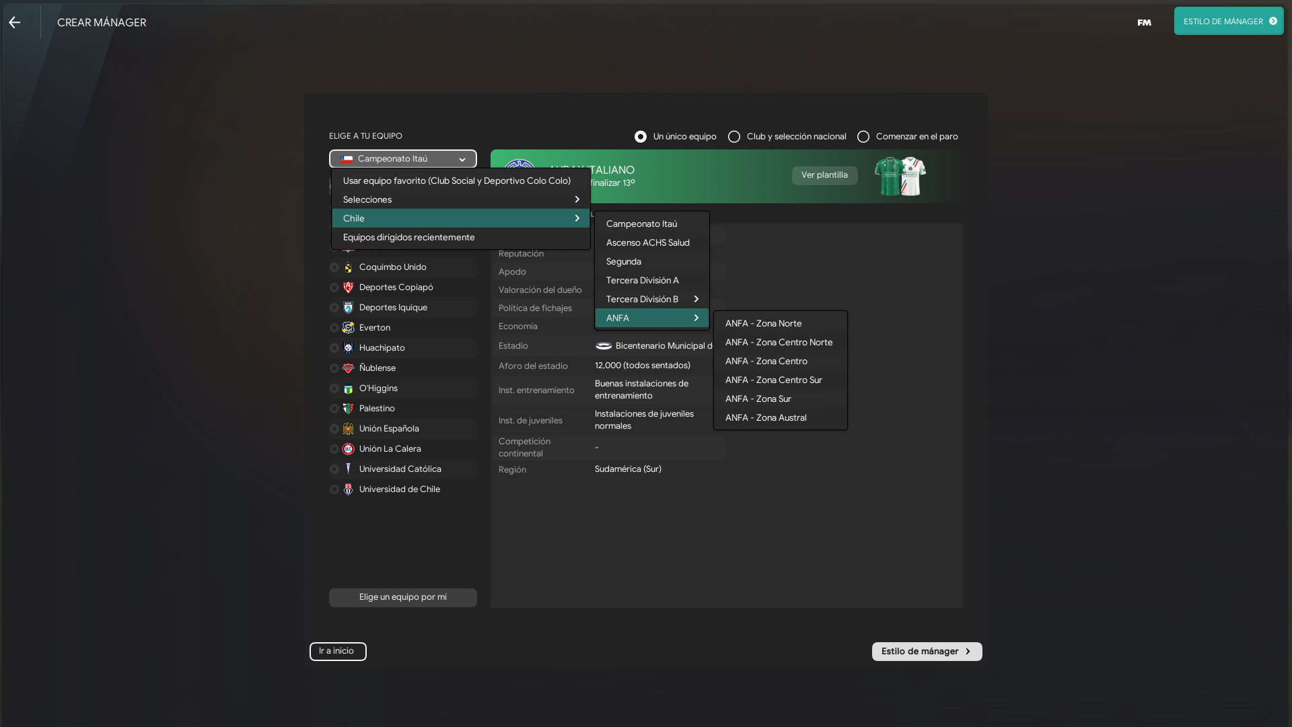Select the Coquimbo Unido radio button

tap(334, 267)
